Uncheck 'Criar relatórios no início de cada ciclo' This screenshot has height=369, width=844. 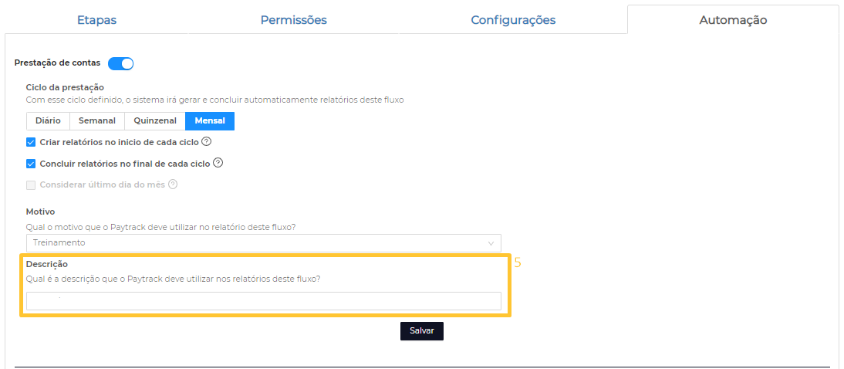[31, 142]
